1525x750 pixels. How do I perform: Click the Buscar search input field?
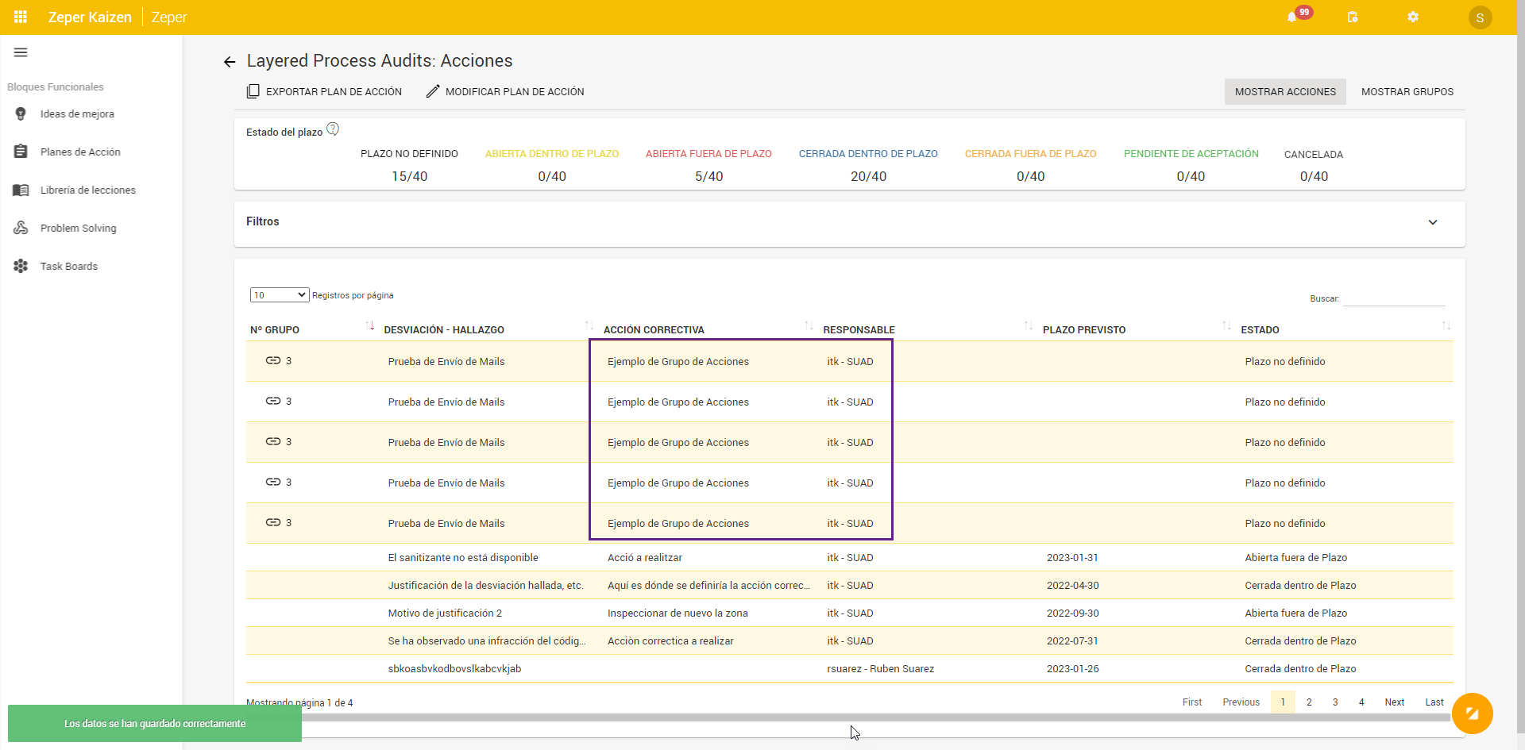[x=1394, y=298]
